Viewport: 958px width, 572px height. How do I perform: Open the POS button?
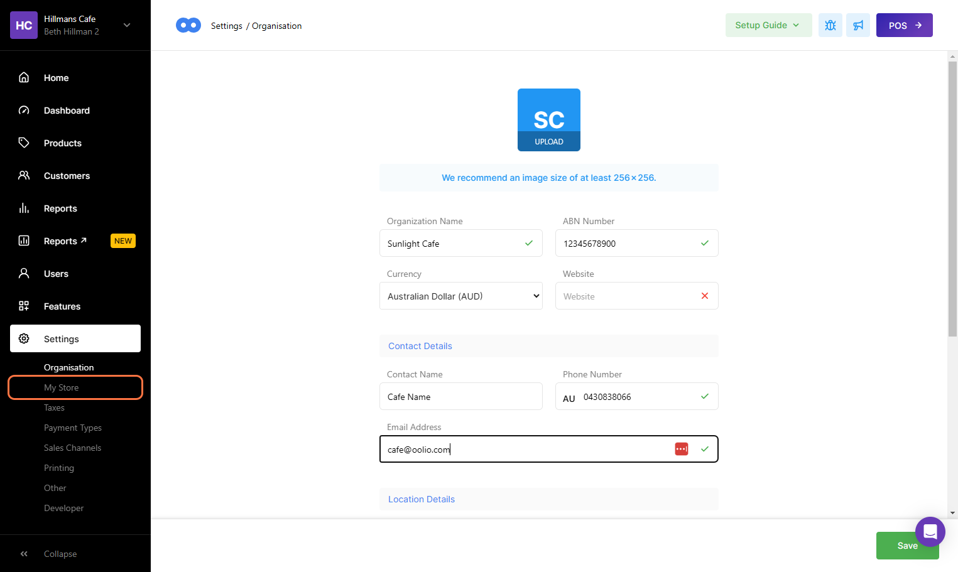tap(904, 25)
